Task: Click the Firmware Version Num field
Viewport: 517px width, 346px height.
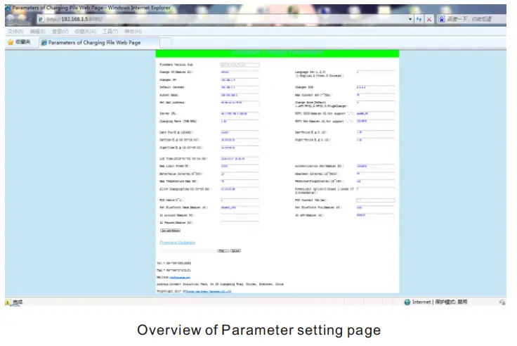Action: click(x=240, y=65)
